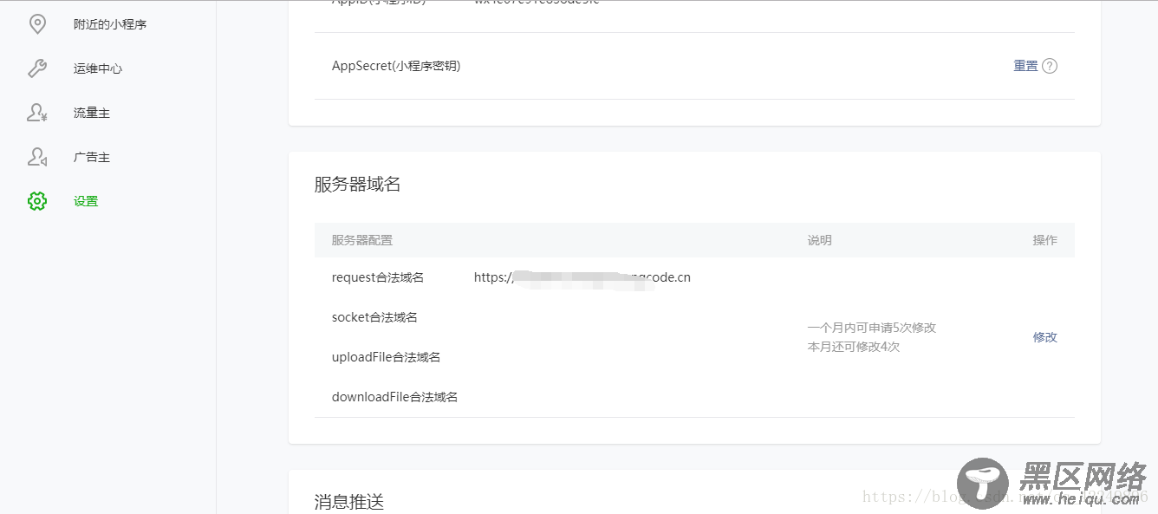This screenshot has height=514, width=1158.
Task: Click the request domain URL ending code.cn
Action: [582, 277]
